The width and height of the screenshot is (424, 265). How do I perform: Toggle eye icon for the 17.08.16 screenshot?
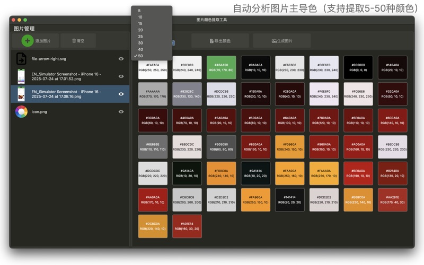pos(121,94)
